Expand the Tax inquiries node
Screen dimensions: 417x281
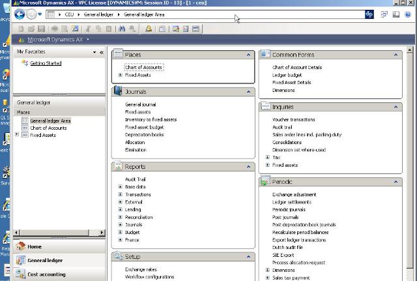pyautogui.click(x=268, y=157)
